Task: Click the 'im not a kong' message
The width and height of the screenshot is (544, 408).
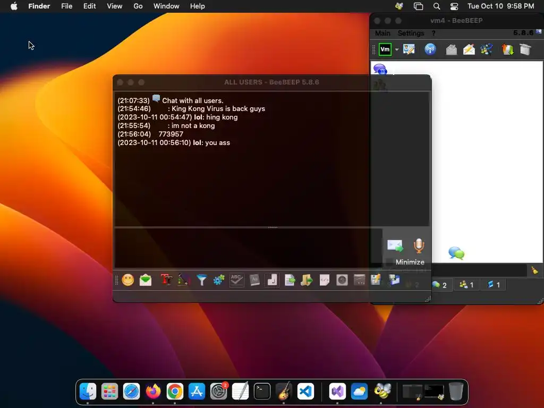Action: point(193,125)
